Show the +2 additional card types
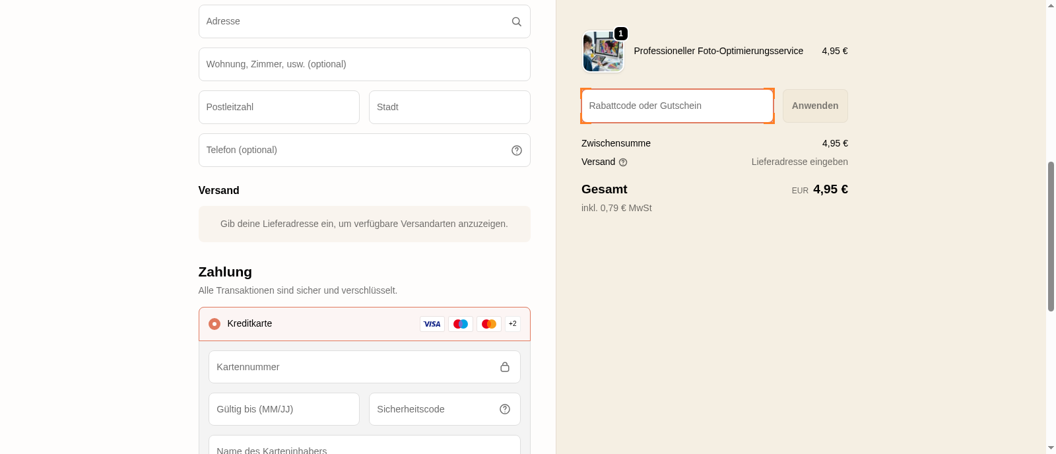Screen dimensions: 1056x454 (512, 324)
